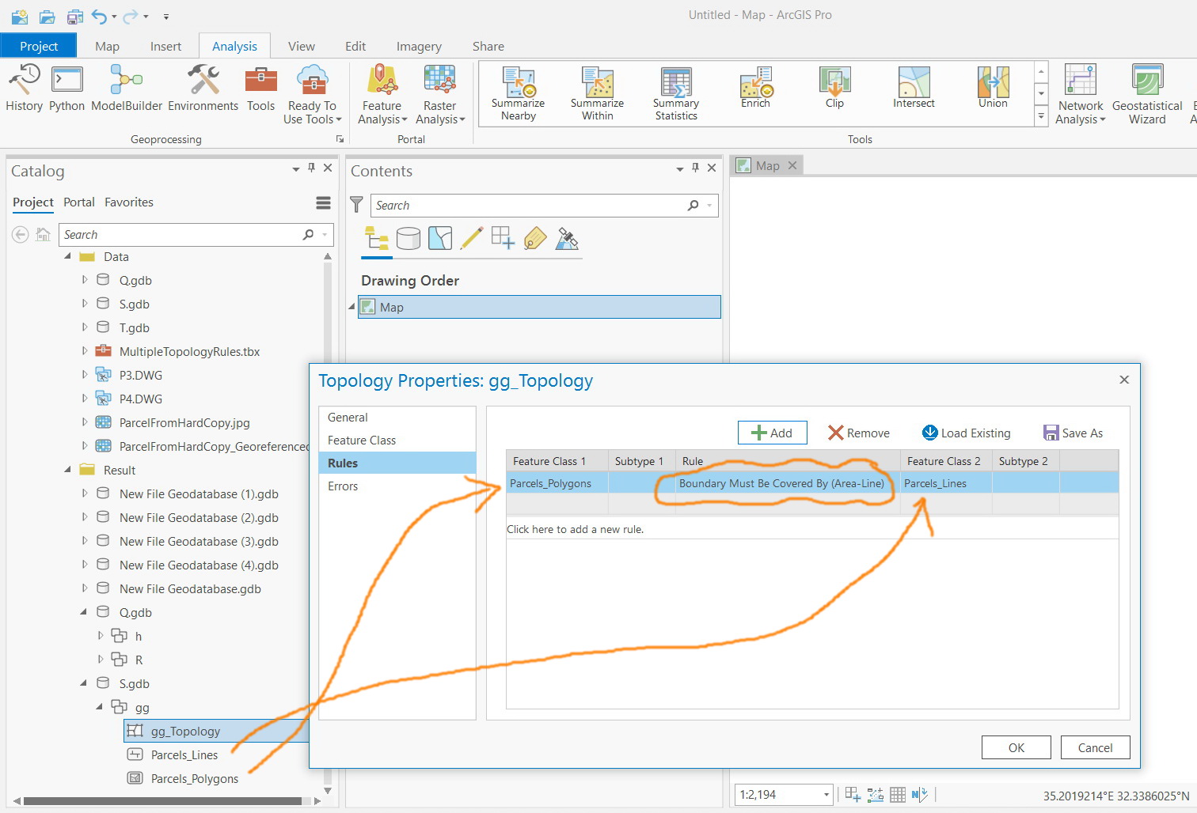Run the Summarize Within tool
Viewport: 1197px width, 813px height.
point(598,94)
